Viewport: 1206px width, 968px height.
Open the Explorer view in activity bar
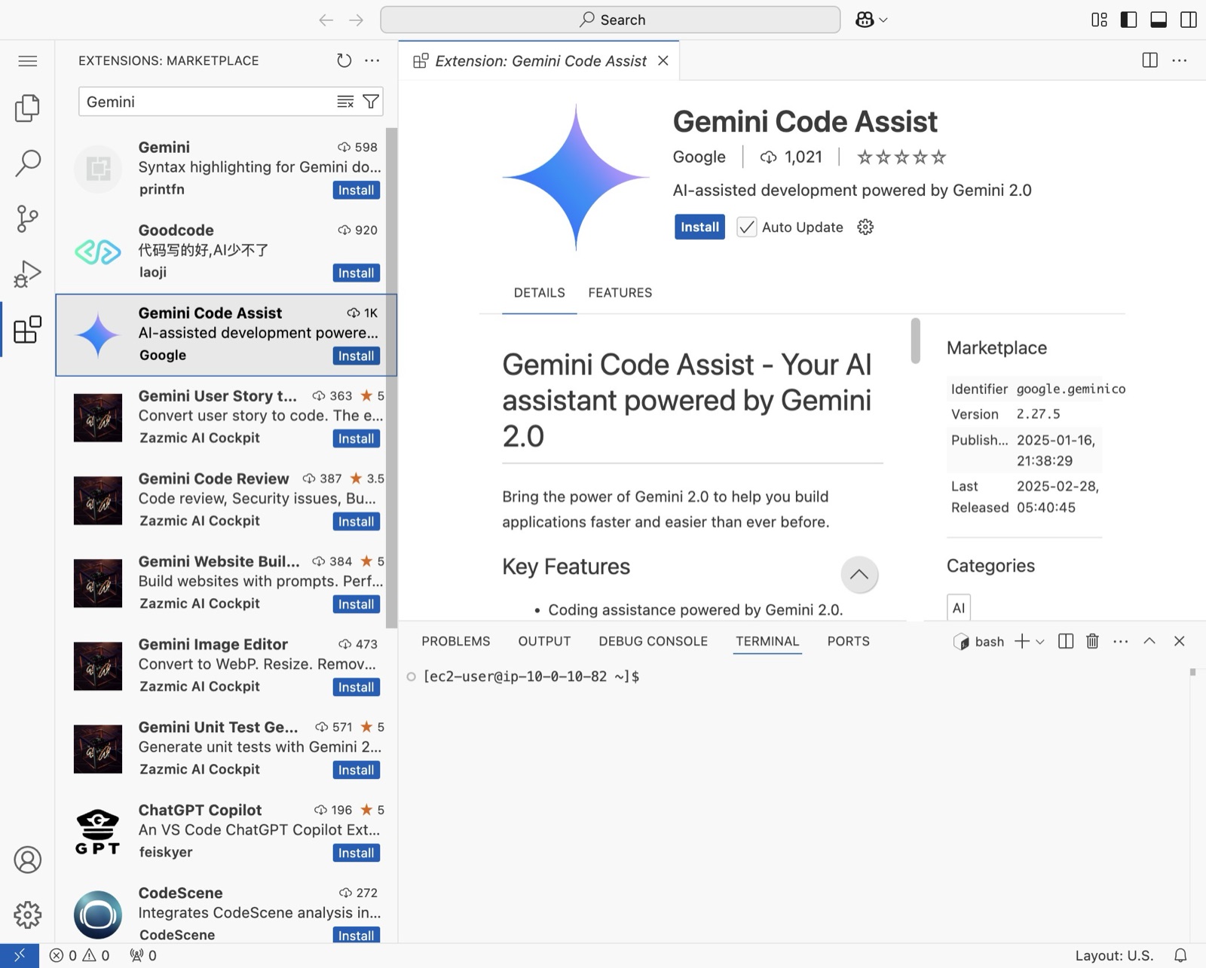click(27, 108)
